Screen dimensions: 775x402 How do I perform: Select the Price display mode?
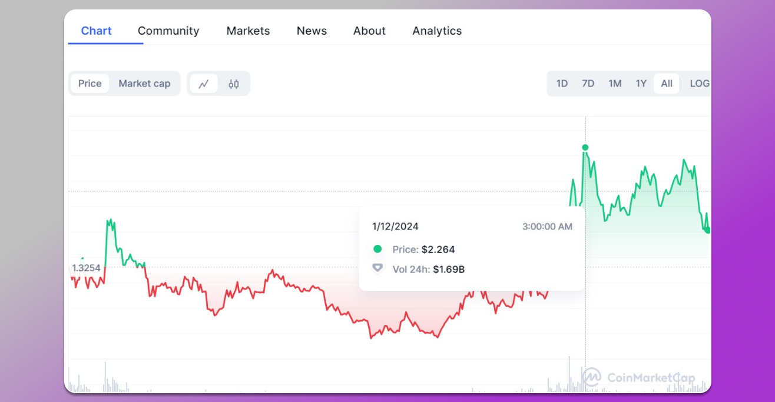(x=90, y=84)
